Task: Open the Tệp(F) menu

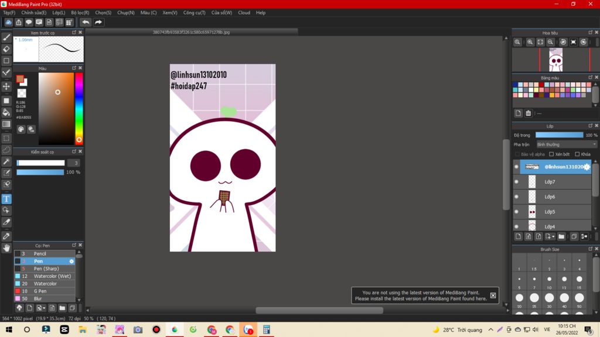Action: click(x=9, y=13)
